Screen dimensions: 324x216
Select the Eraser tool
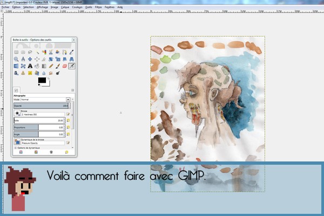(x=65, y=66)
